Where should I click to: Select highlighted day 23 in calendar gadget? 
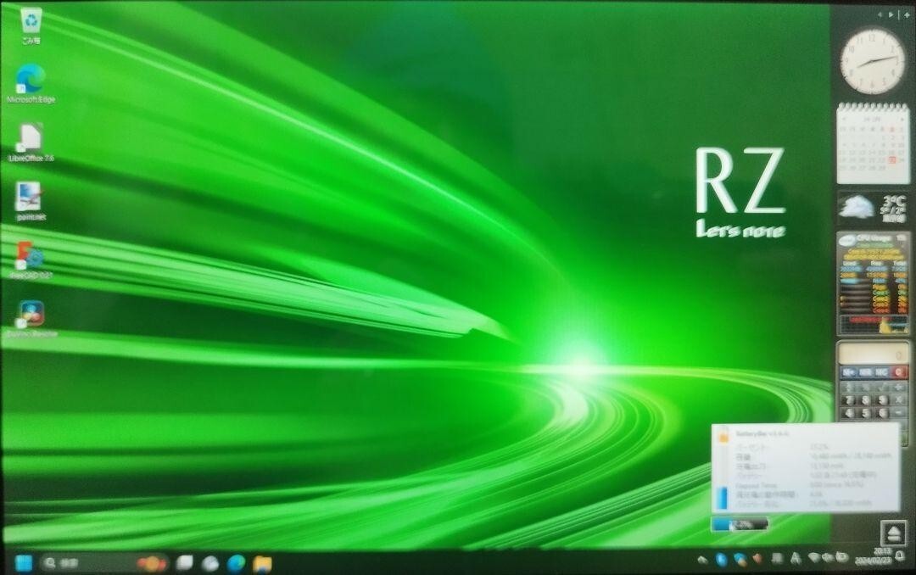click(x=892, y=160)
